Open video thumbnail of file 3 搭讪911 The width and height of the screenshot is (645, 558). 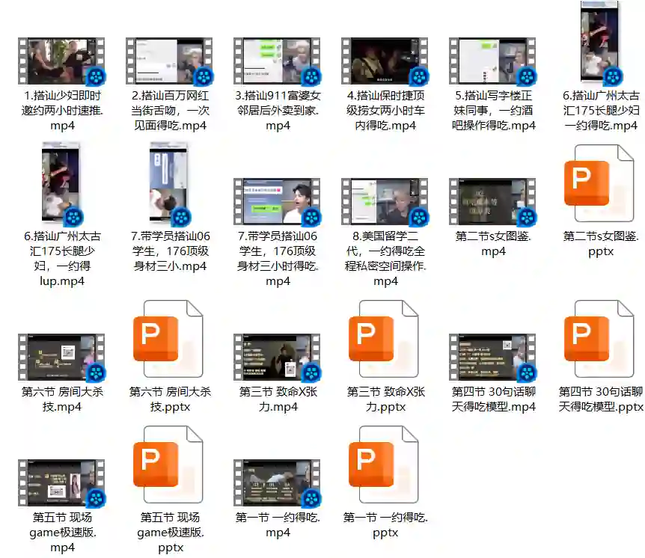(277, 61)
